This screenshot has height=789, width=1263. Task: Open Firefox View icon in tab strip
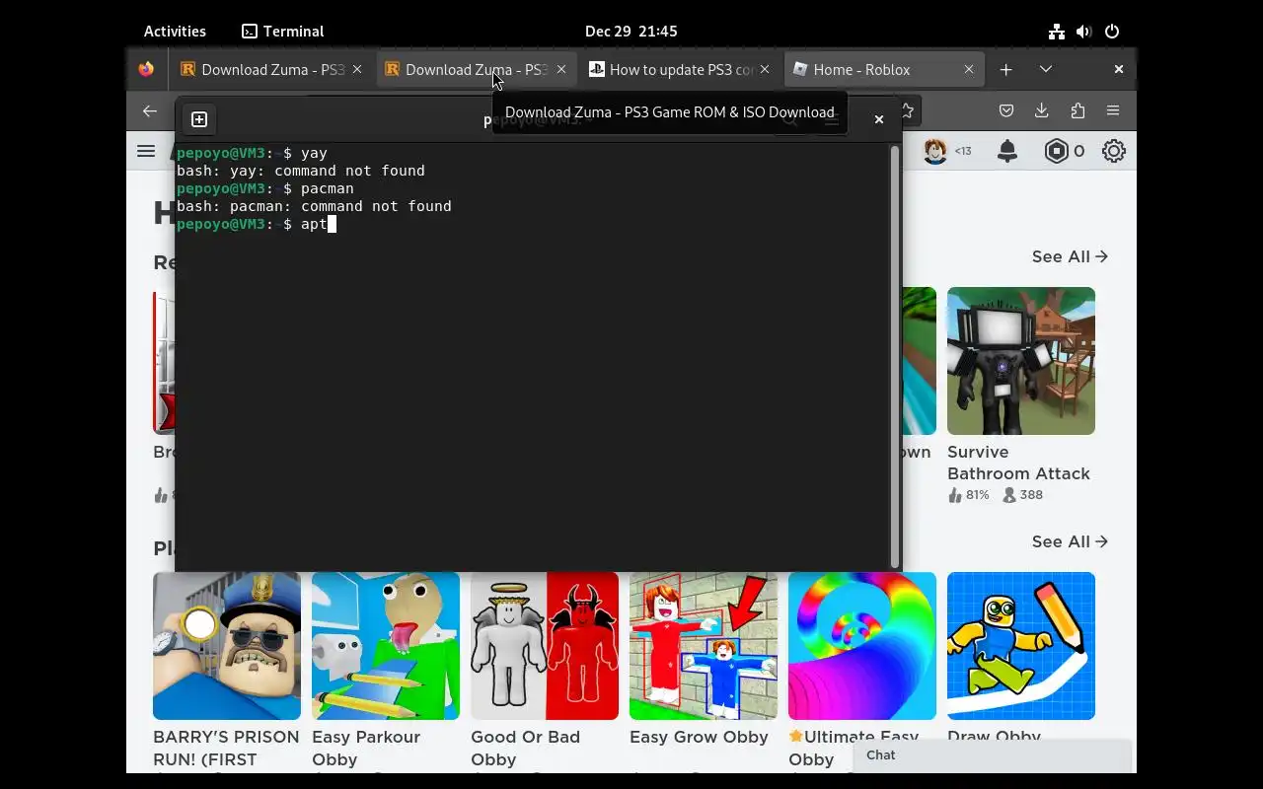[x=146, y=69]
